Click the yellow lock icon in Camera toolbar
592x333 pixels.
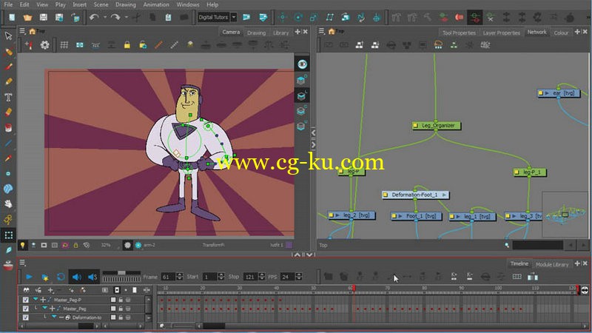[127, 45]
